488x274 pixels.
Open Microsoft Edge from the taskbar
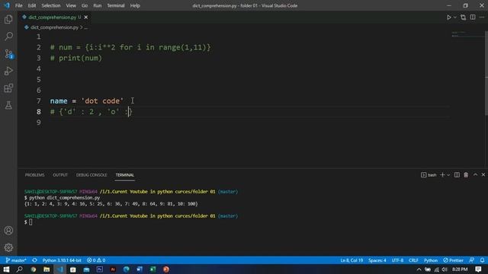pyautogui.click(x=126, y=269)
